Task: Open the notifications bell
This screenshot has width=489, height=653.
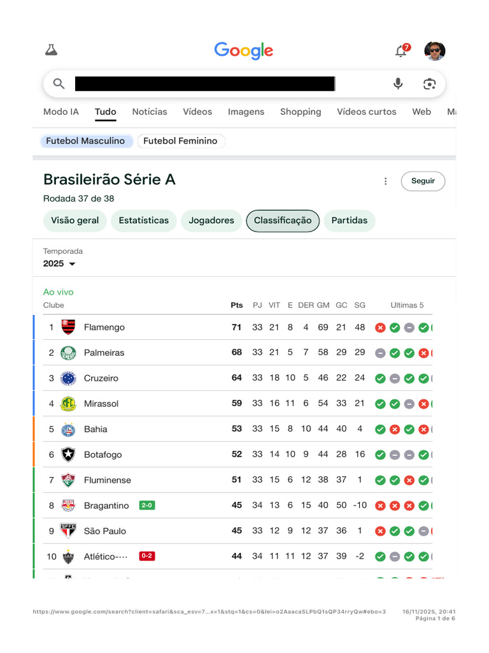Action: tap(401, 51)
